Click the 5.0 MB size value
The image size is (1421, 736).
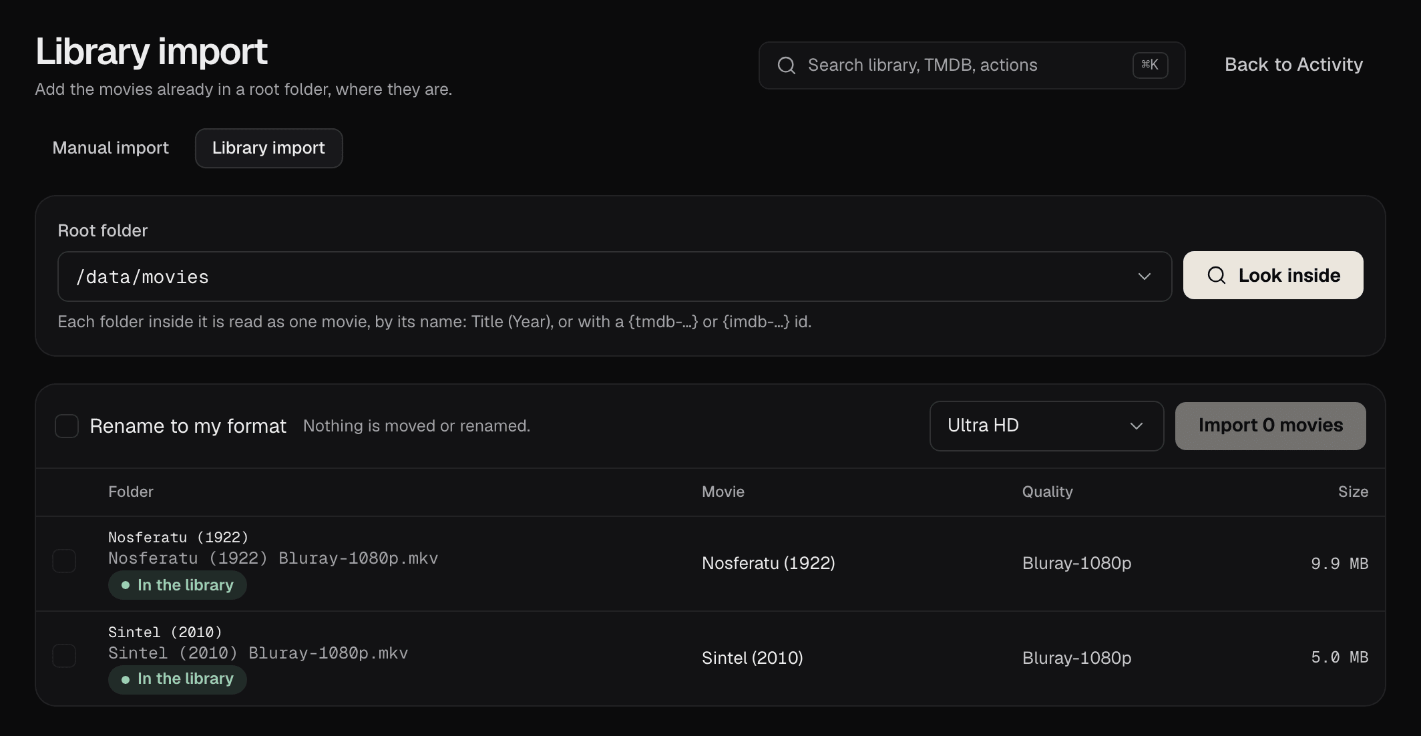point(1340,658)
